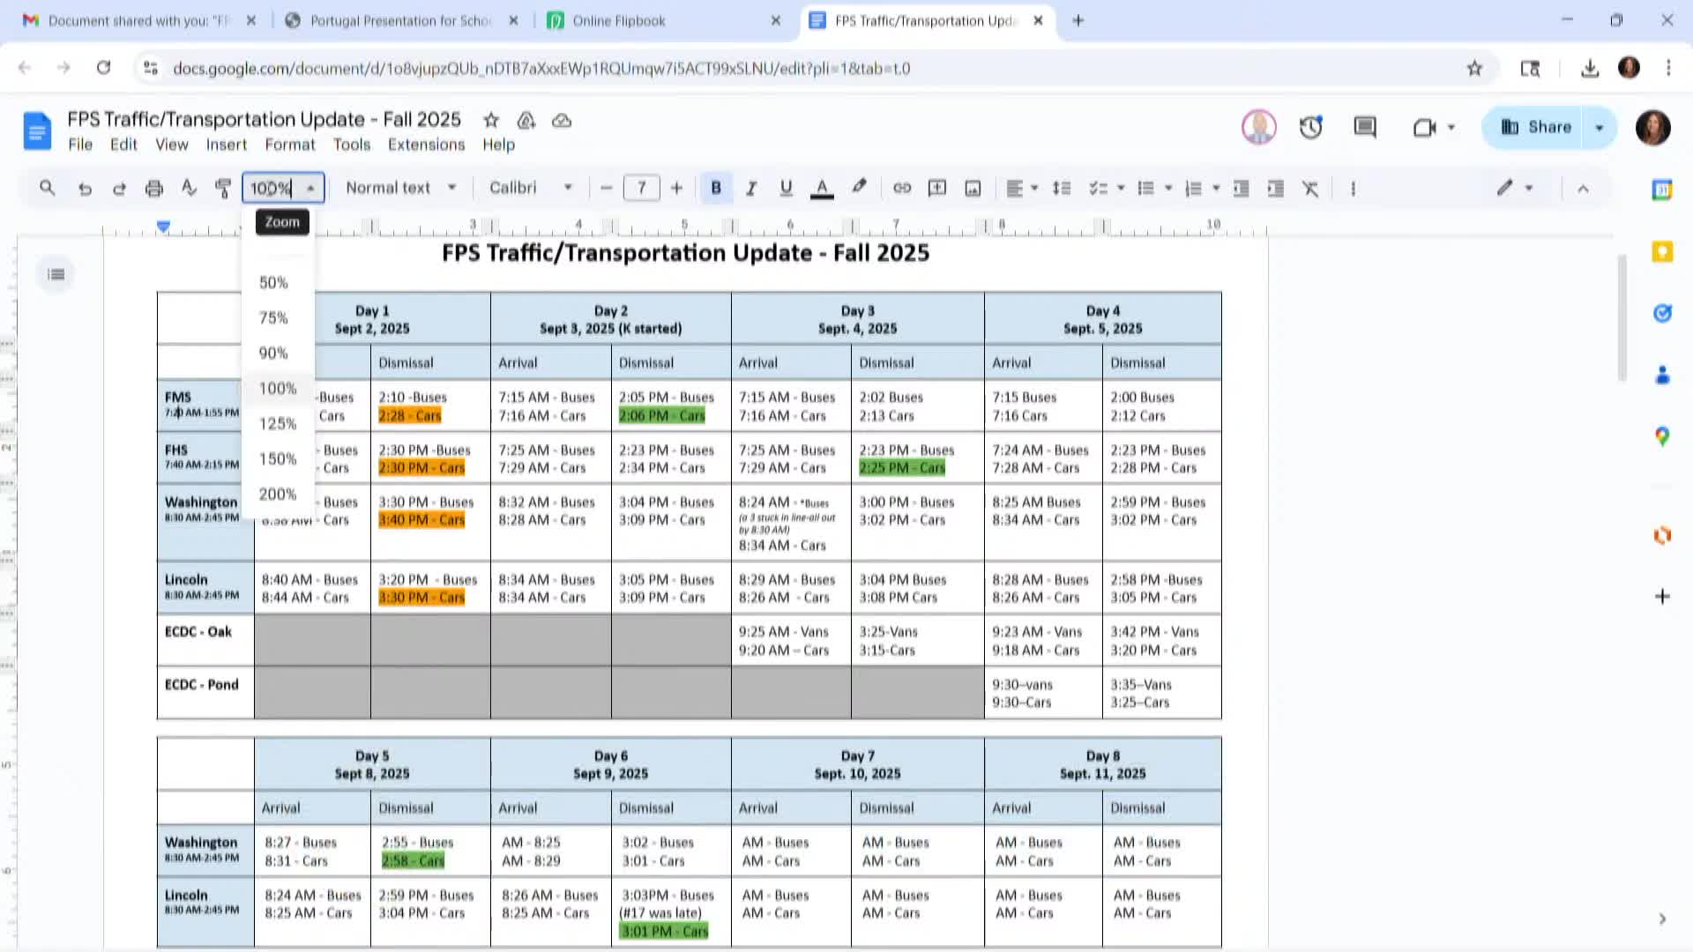This screenshot has width=1693, height=952.
Task: Click the font size input field
Action: click(x=641, y=188)
